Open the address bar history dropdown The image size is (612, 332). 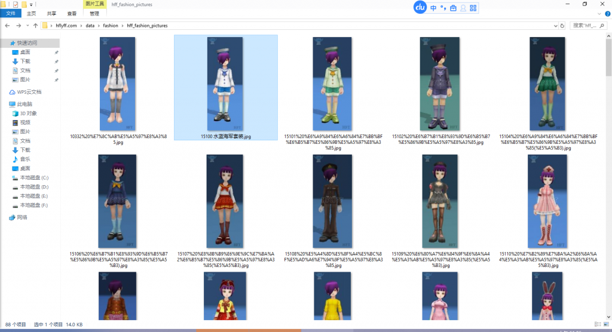[x=555, y=26]
